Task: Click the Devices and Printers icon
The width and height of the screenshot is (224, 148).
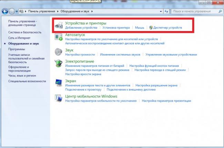Action: [59, 25]
